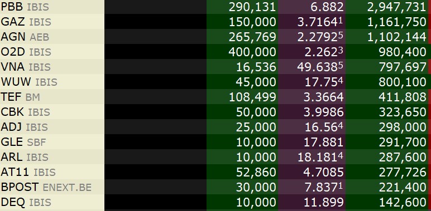Click value 323,650 in CBK row
The image size is (431, 211).
tap(403, 112)
